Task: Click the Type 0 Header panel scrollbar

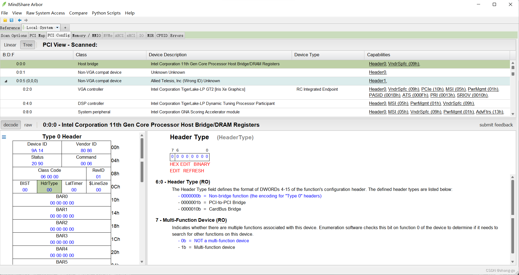Action: pos(142,198)
